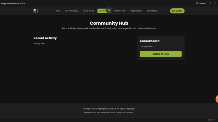Image resolution: width=218 pixels, height=122 pixels.
Task: Click the refresh preview icon
Action: (210, 4)
